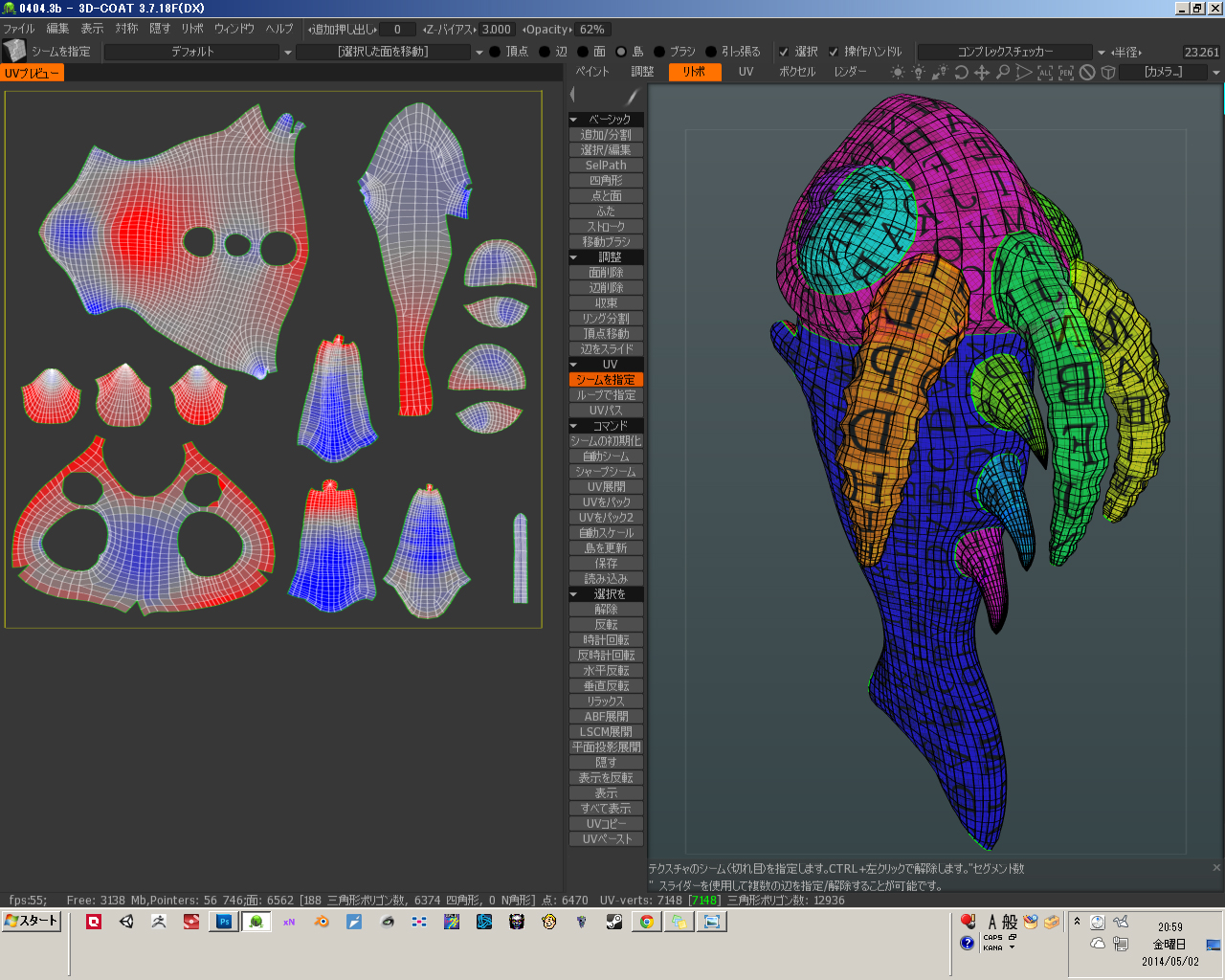Click the taskbar clock showing 20:59
Screen dimensions: 1225x980
[1169, 926]
